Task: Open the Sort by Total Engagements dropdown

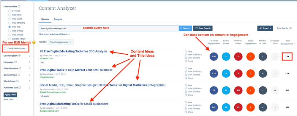Action: pyautogui.click(x=61, y=42)
